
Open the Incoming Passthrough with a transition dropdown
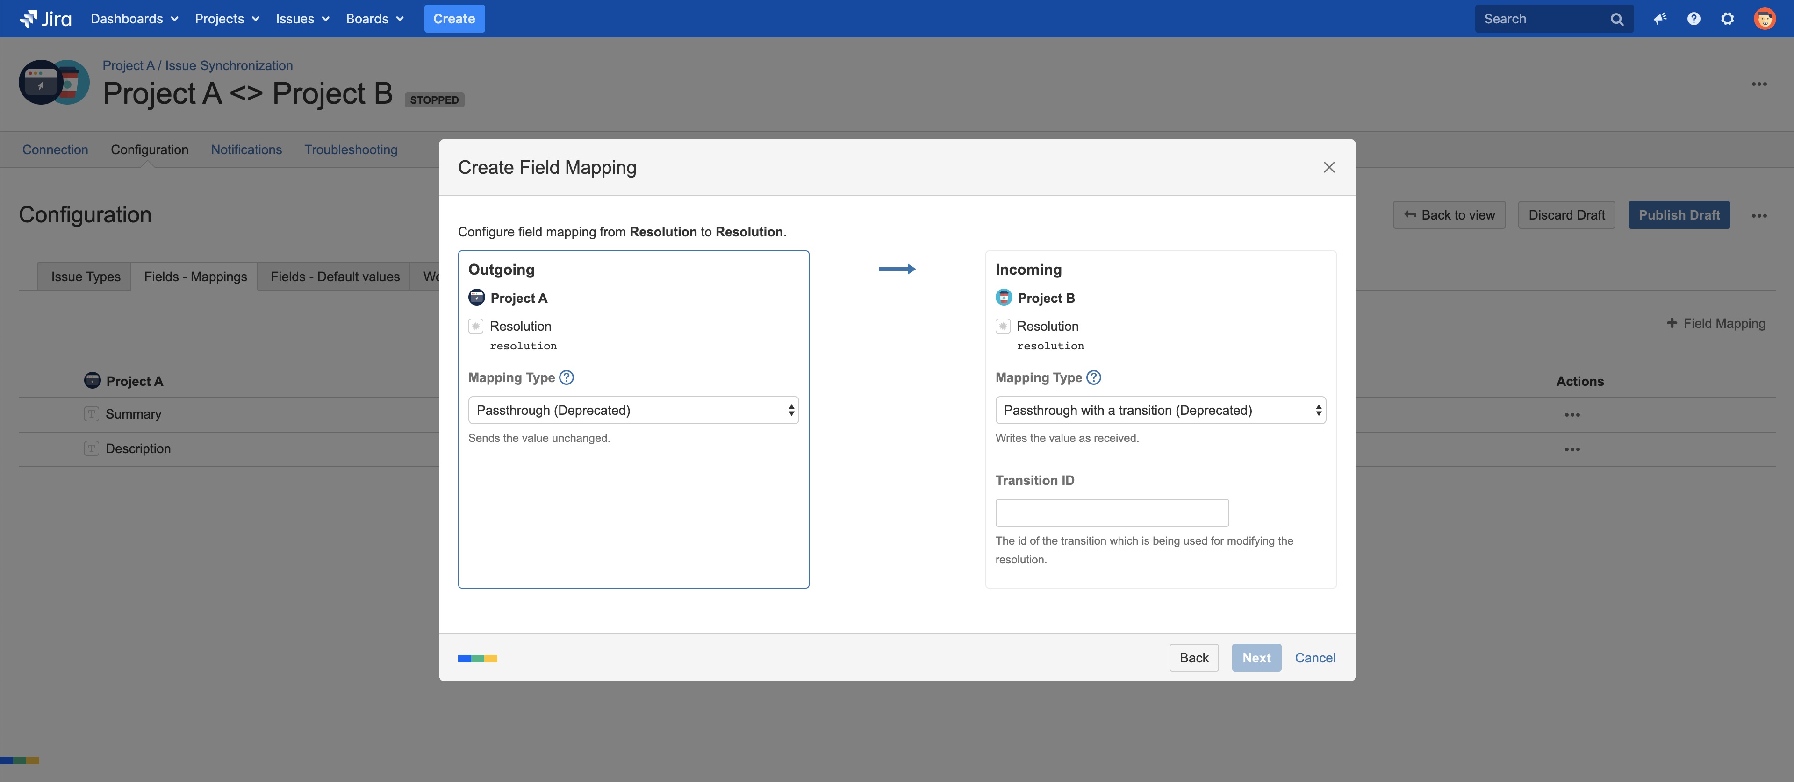(x=1160, y=411)
